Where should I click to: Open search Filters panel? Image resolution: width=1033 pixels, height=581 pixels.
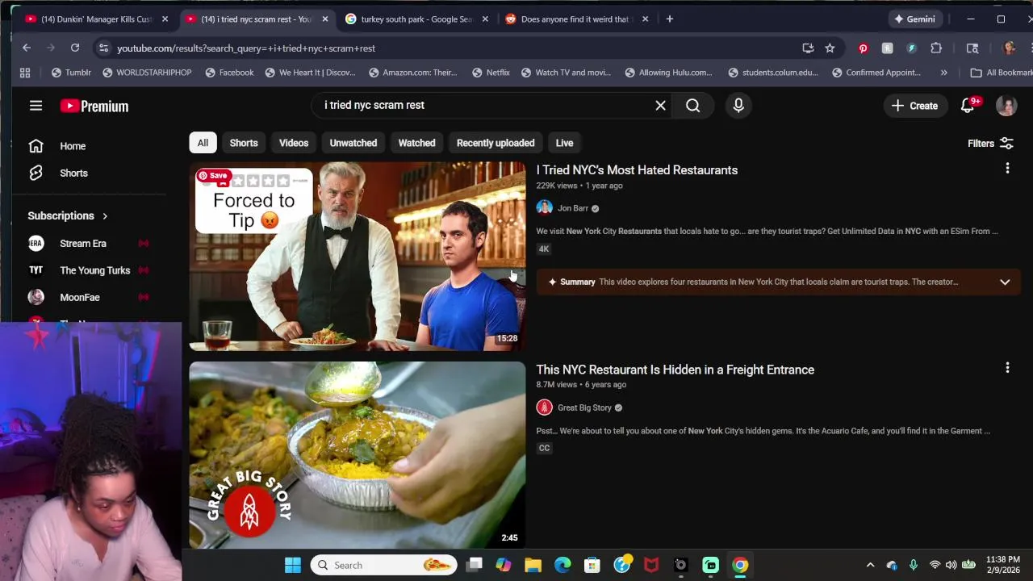point(990,143)
